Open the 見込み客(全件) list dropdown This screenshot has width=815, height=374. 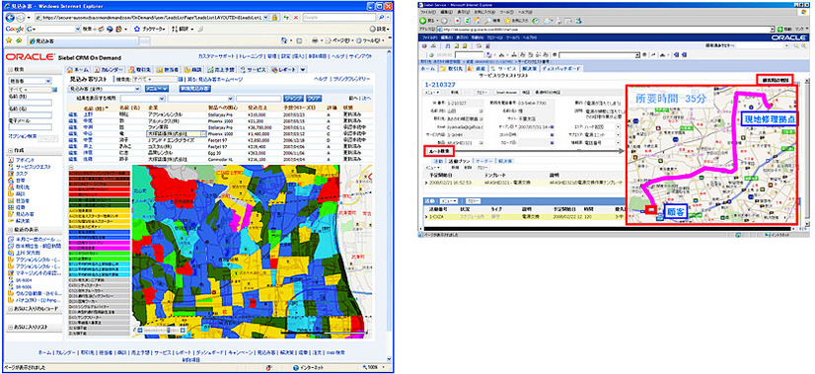pos(105,89)
